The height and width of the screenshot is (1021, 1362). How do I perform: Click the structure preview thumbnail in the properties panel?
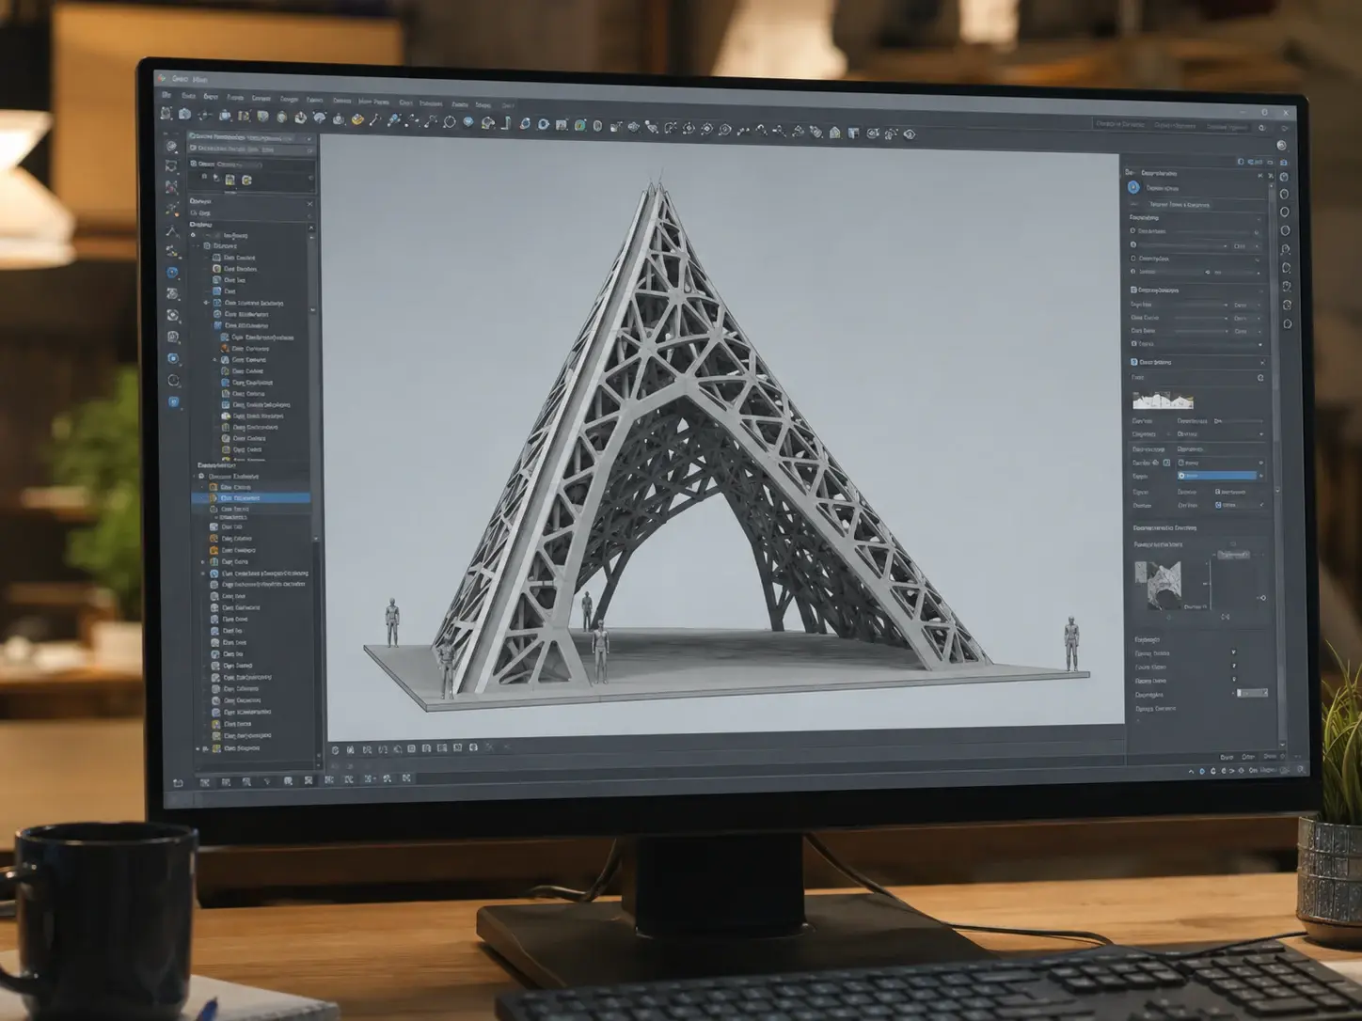(x=1157, y=586)
